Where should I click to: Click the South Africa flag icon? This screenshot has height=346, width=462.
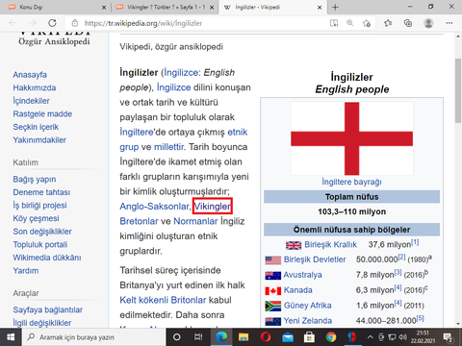point(273,306)
